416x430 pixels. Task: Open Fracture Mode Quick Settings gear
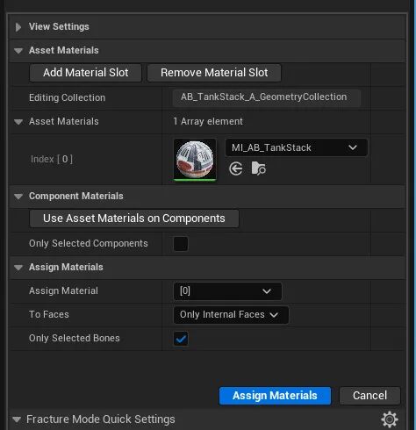pyautogui.click(x=390, y=419)
